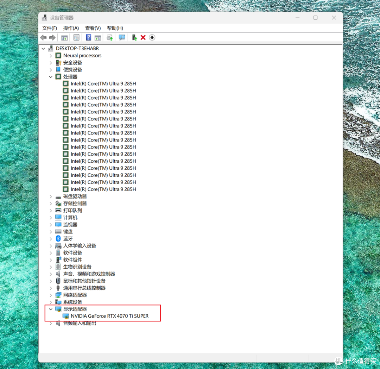Image resolution: width=380 pixels, height=369 pixels.
Task: Select the 打印队列 printer icon
Action: point(58,211)
